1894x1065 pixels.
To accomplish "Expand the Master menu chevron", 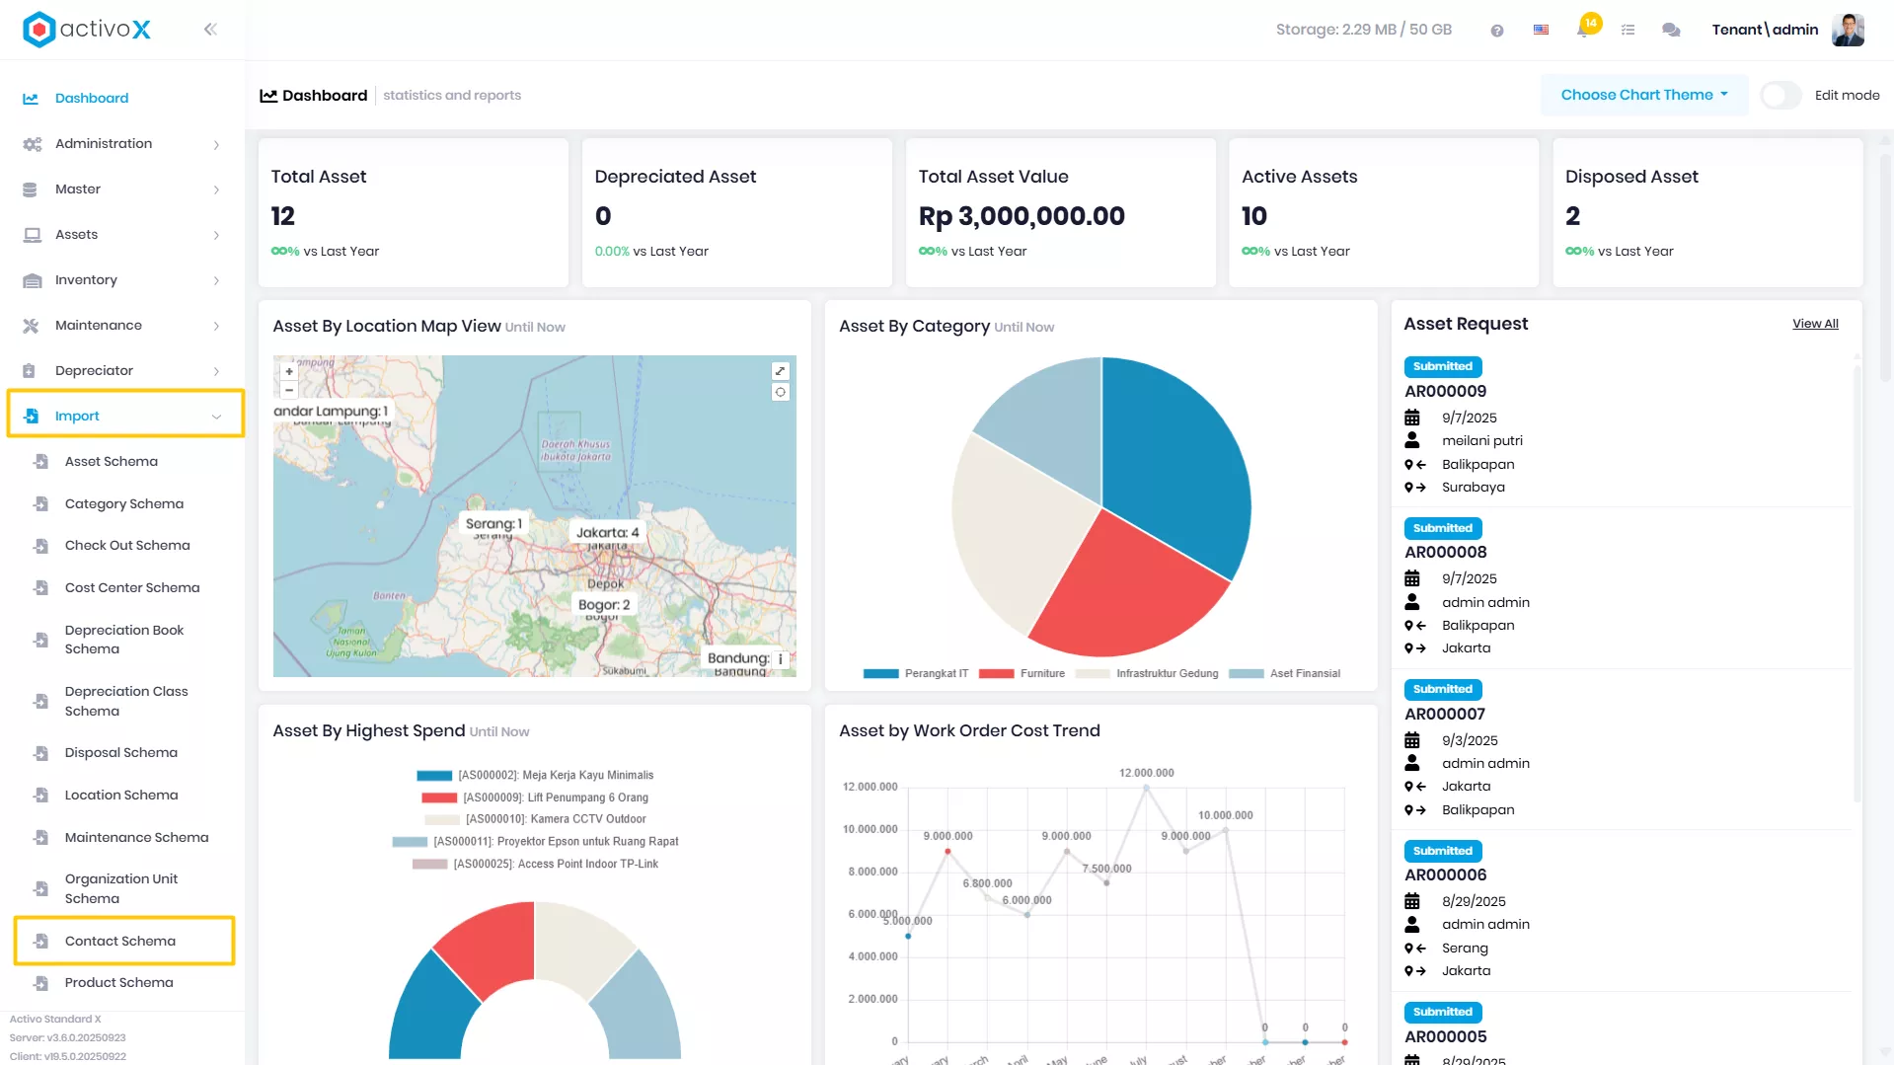I will point(216,190).
